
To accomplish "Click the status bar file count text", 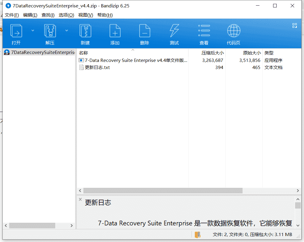I will pos(252,235).
